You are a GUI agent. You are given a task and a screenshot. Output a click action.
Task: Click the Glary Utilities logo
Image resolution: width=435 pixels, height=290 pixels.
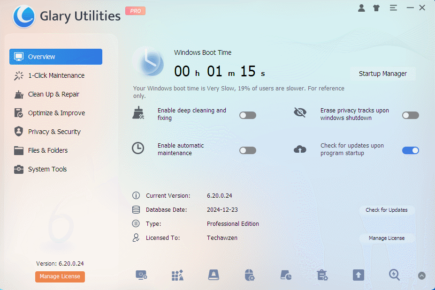(x=24, y=16)
